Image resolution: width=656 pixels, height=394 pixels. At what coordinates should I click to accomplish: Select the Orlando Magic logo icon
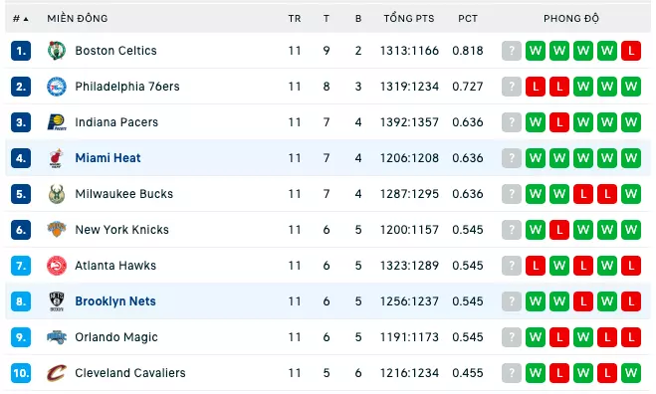coord(57,337)
